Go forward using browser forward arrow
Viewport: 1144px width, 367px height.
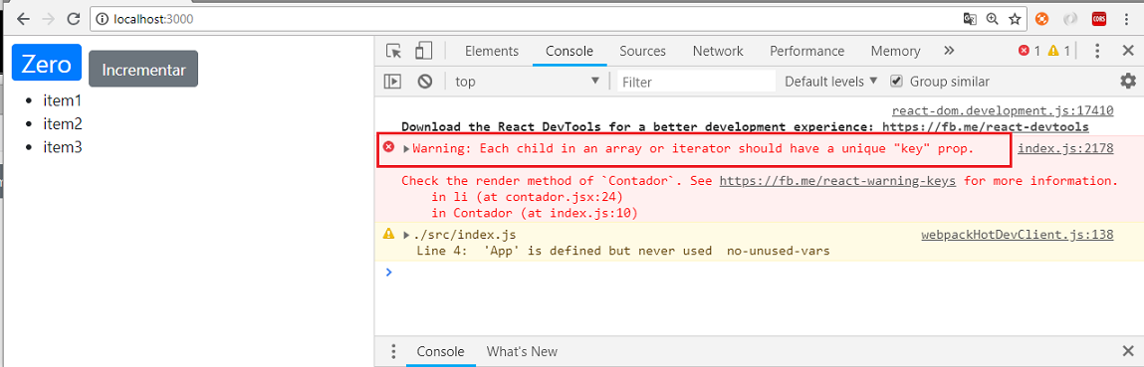tap(48, 20)
